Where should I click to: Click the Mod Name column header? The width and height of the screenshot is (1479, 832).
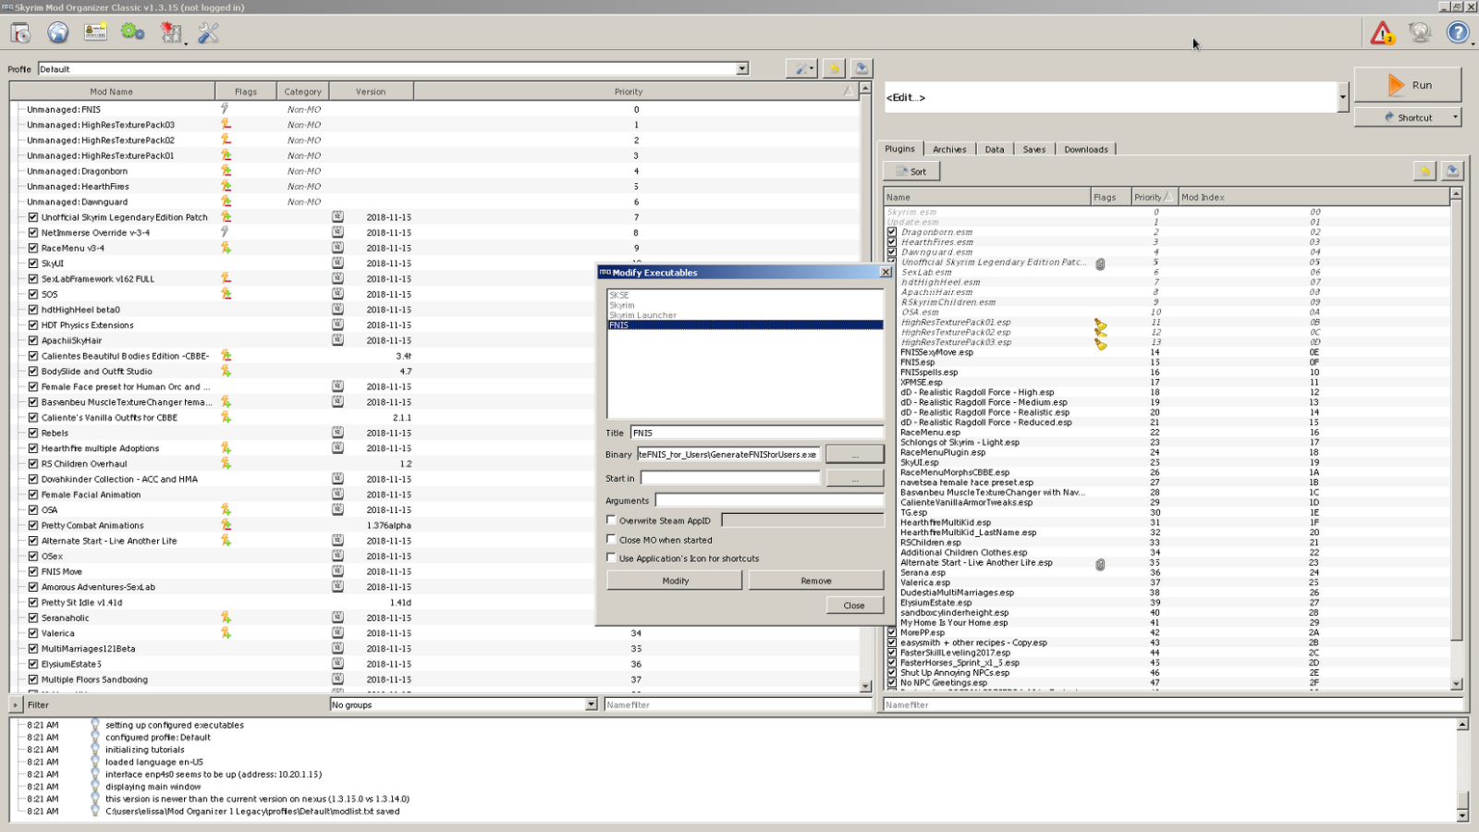[x=112, y=92]
